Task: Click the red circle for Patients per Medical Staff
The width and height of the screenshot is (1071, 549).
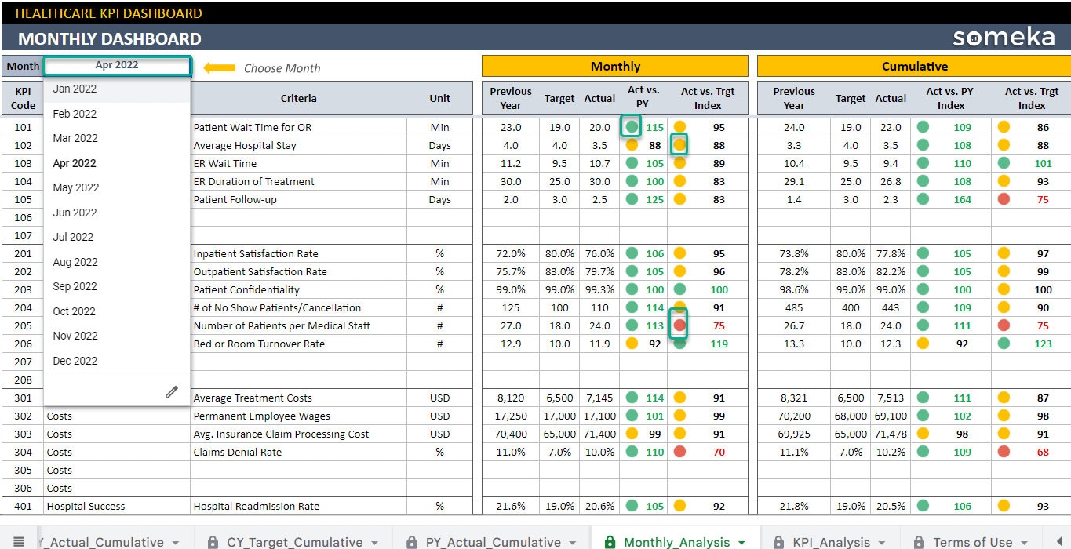Action: (679, 325)
